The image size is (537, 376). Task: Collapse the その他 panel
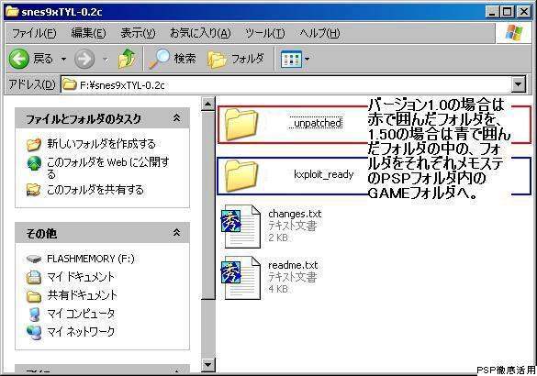coord(176,233)
